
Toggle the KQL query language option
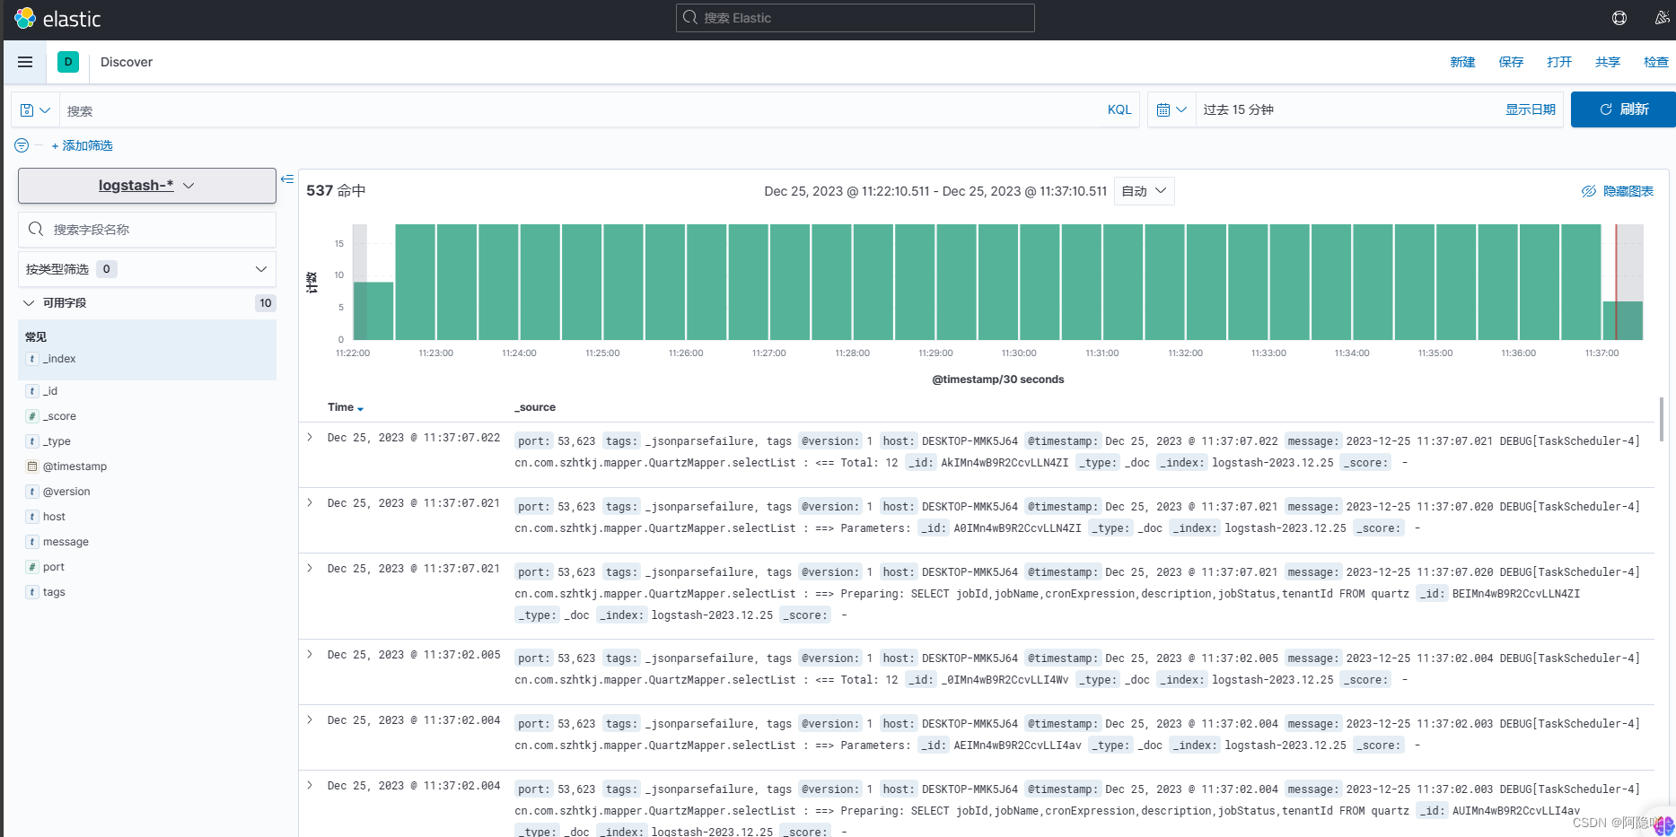(1119, 109)
